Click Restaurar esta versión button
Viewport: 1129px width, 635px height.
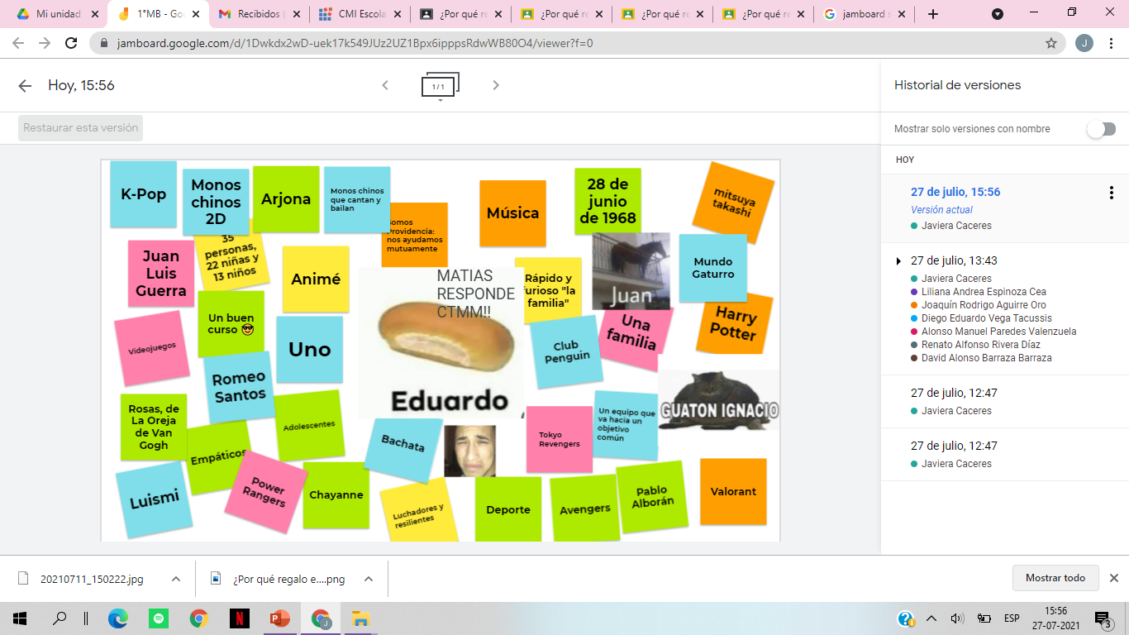click(x=80, y=128)
